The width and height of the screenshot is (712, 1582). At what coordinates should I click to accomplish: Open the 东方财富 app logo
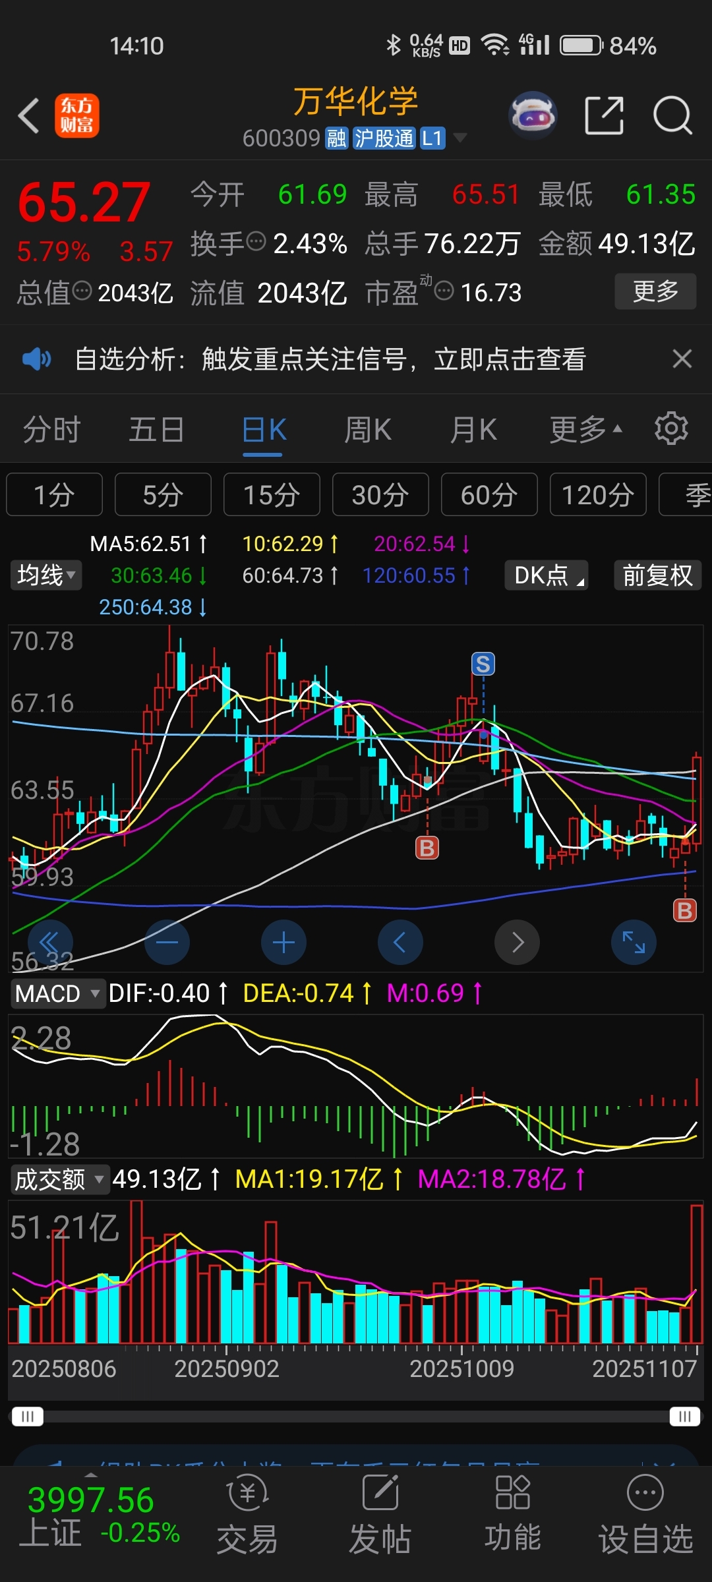coord(76,115)
